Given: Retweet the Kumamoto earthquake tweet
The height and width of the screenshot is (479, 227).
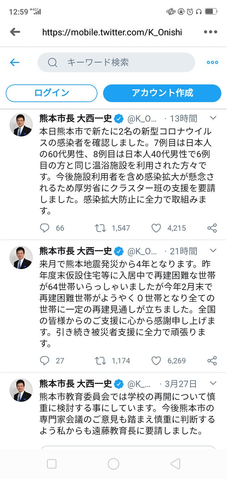Looking at the screenshot, I should 100,361.
